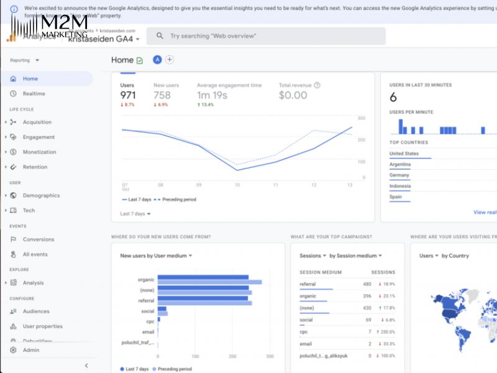This screenshot has width=497, height=373.
Task: Select the Users metric tab
Action: click(128, 94)
